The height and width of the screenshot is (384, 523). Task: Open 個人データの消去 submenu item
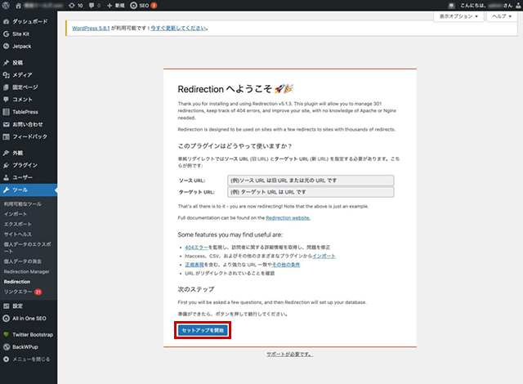(23, 261)
